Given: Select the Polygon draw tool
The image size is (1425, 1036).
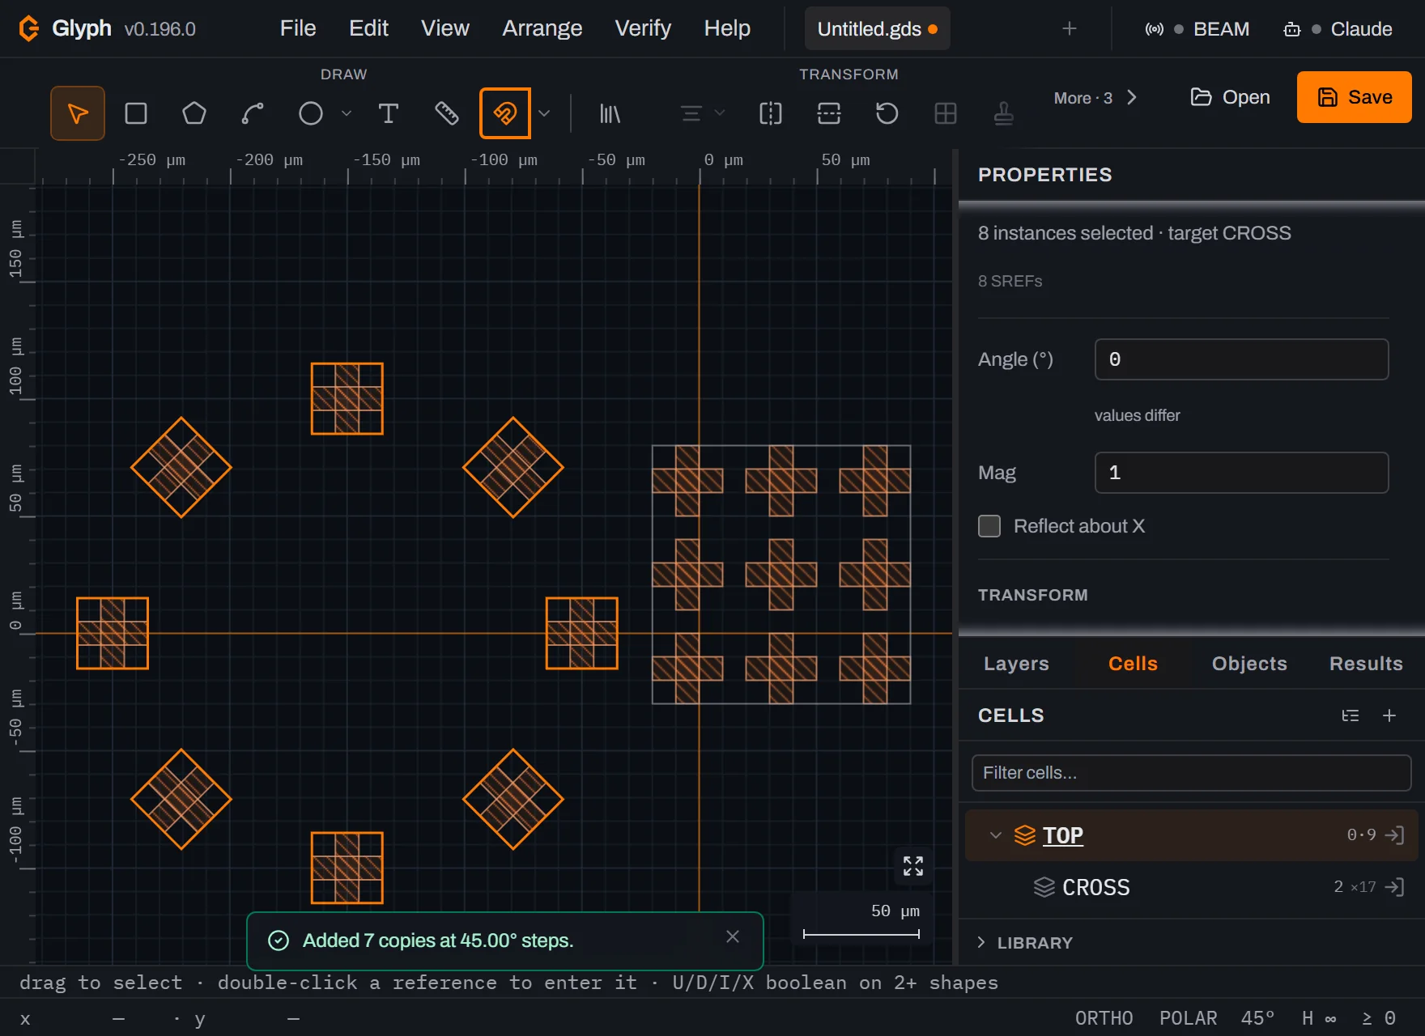Looking at the screenshot, I should pyautogui.click(x=194, y=113).
